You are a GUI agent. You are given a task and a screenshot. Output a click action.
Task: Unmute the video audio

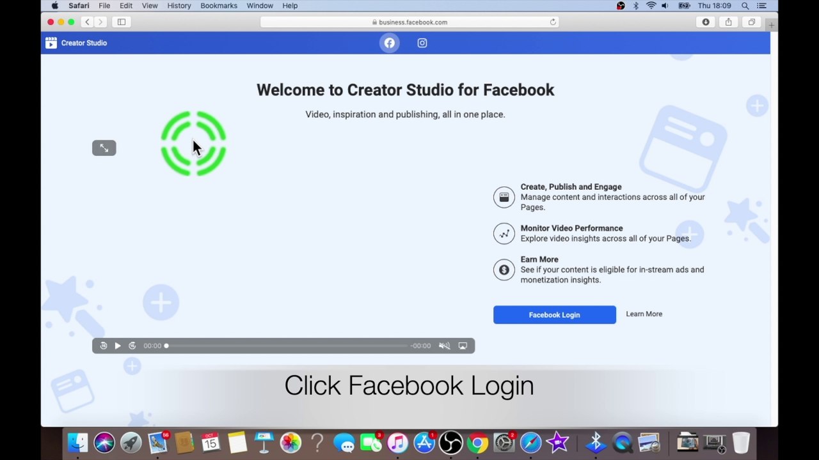(x=444, y=346)
